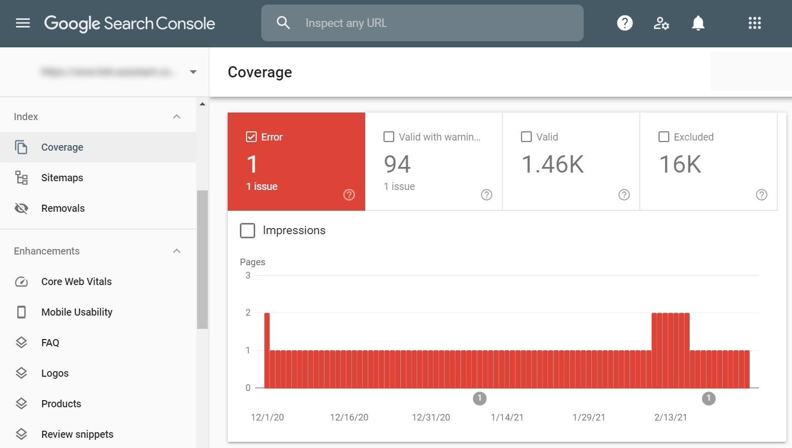Open the Google apps grid
The height and width of the screenshot is (448, 792).
[x=754, y=23]
